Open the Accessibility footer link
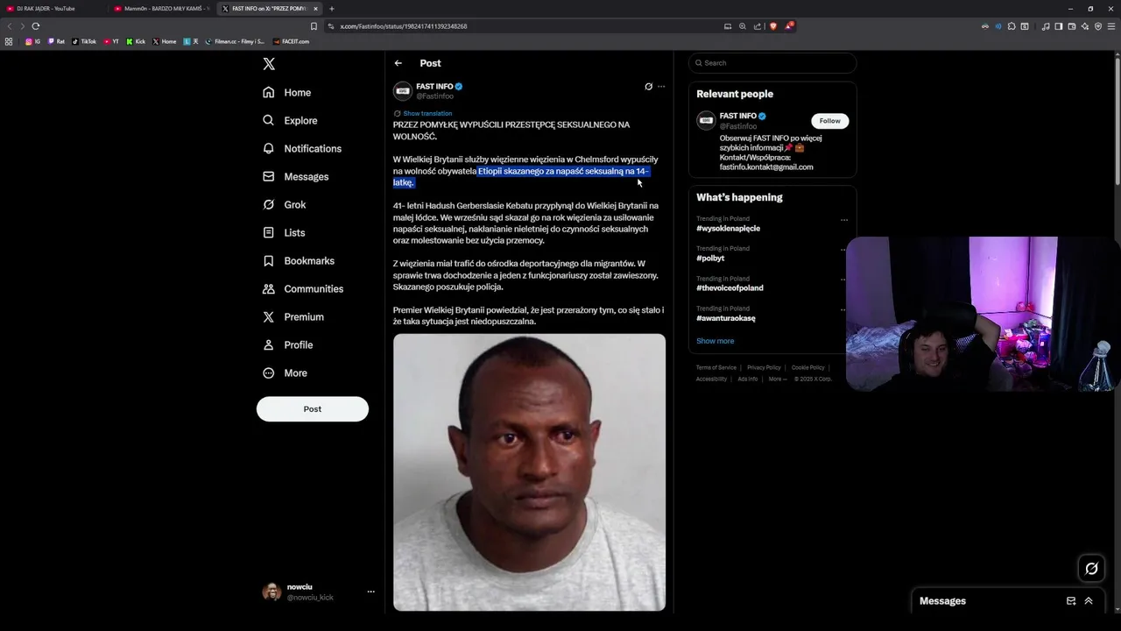Screen dimensions: 1121x631 tap(711, 379)
